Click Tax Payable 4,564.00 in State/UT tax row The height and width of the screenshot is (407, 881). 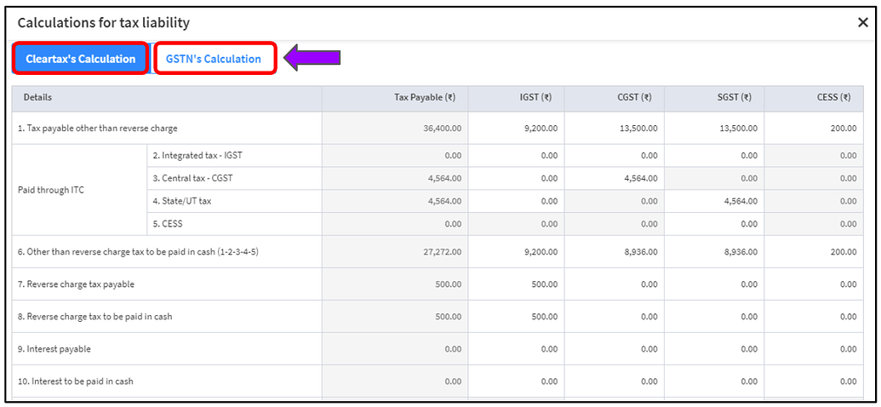(445, 201)
